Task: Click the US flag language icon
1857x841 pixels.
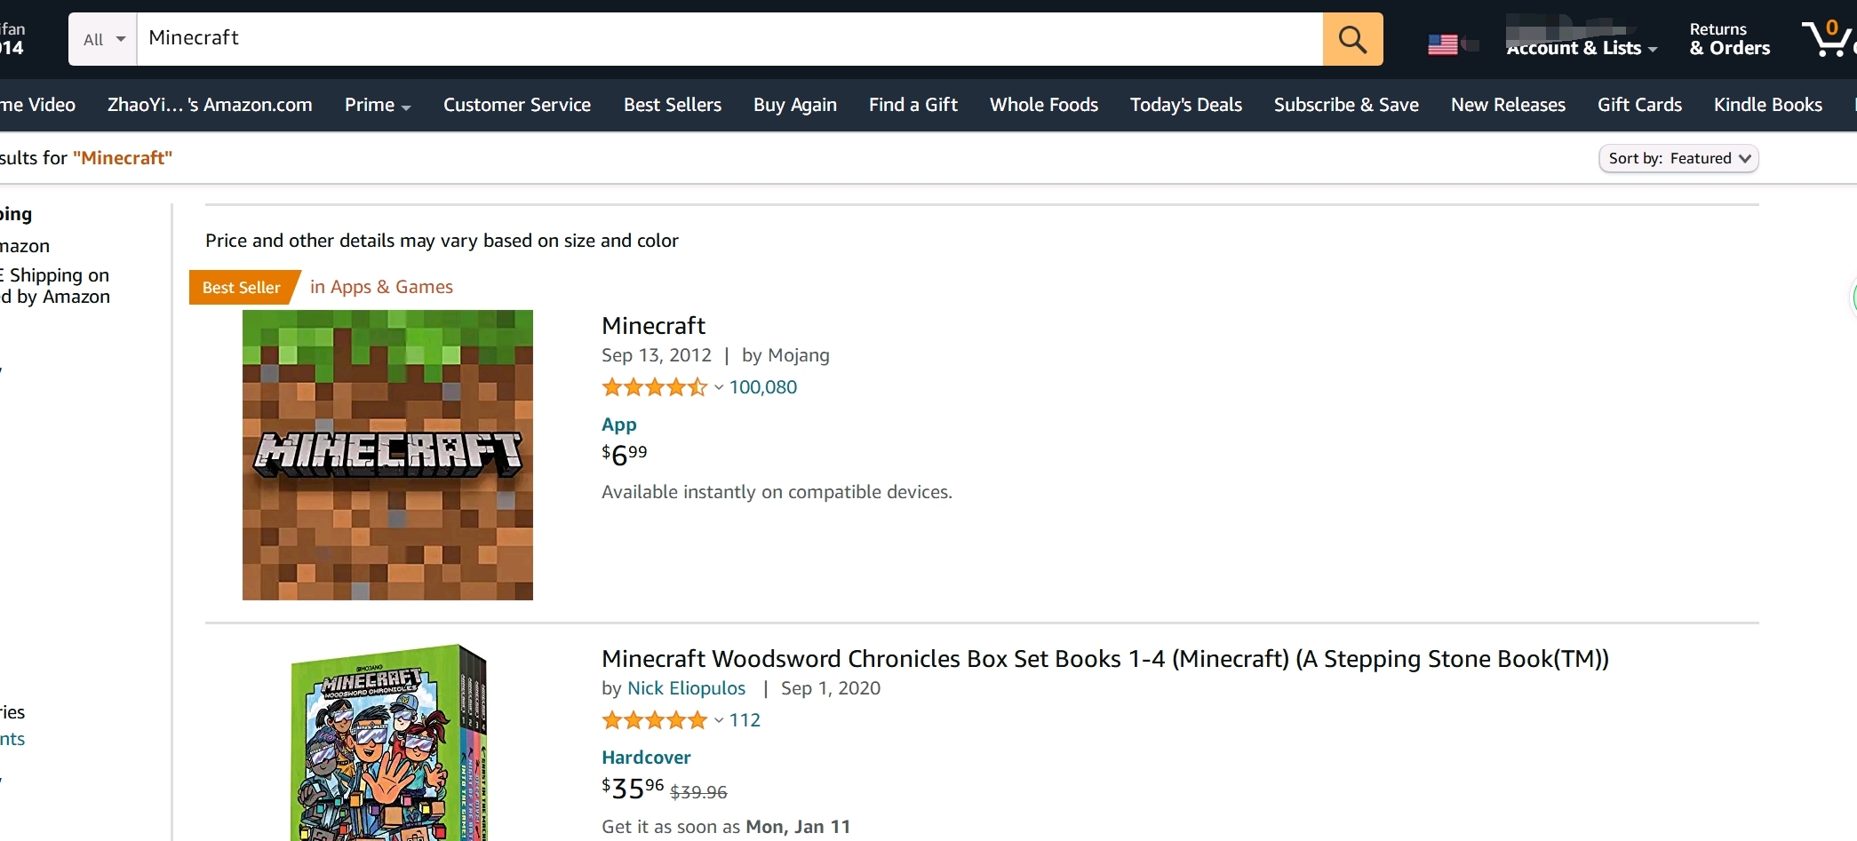Action: pyautogui.click(x=1443, y=44)
